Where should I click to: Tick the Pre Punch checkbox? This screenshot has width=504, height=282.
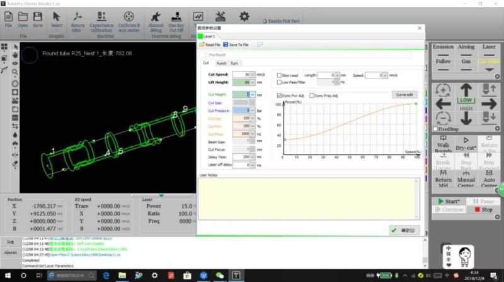tap(206, 55)
